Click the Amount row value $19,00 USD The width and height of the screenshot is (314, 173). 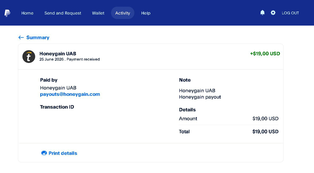coord(266,119)
